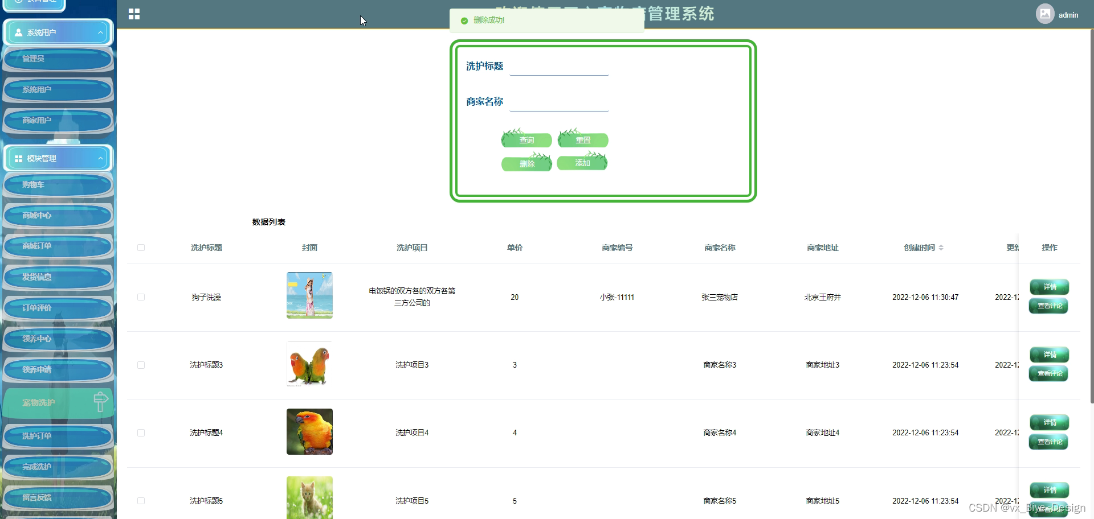Click the 洗护标题 column header
This screenshot has height=519, width=1094.
[x=206, y=248]
